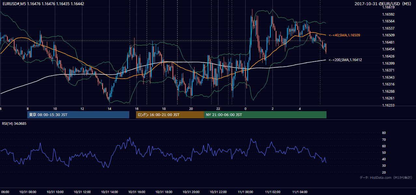Click the 10/31 22:00 time label
This screenshot has height=195, width=416.
218,192
